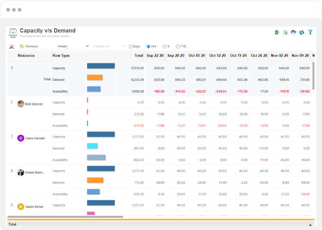Click Charls Rami's orange demand bar
Viewport: 322px width, 230px height.
(95, 180)
